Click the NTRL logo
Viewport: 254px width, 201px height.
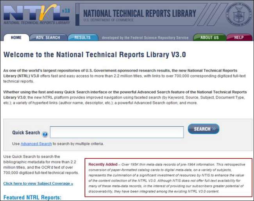(37, 14)
